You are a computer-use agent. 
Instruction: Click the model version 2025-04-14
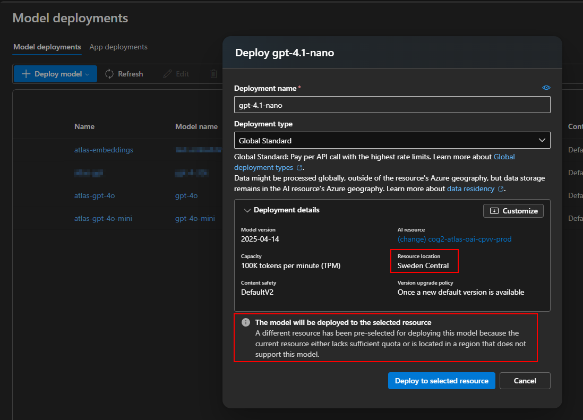[x=260, y=239]
